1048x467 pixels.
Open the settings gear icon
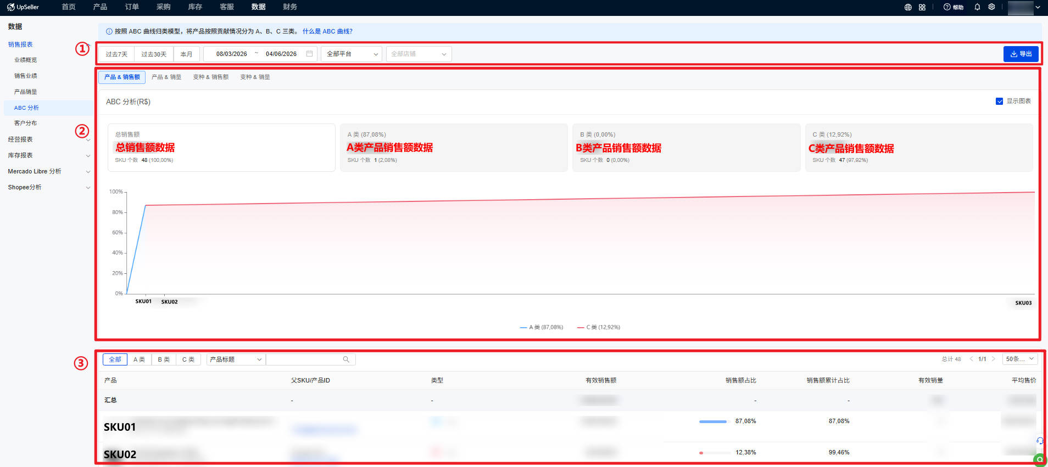pyautogui.click(x=991, y=7)
